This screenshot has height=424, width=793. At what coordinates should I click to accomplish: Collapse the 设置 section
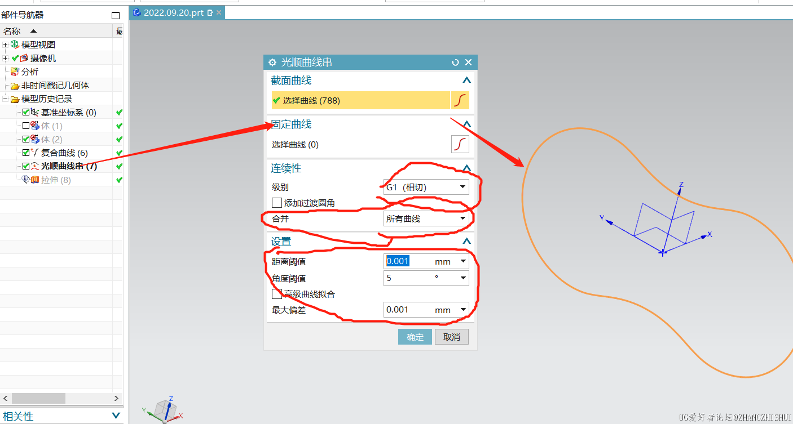[x=466, y=242]
